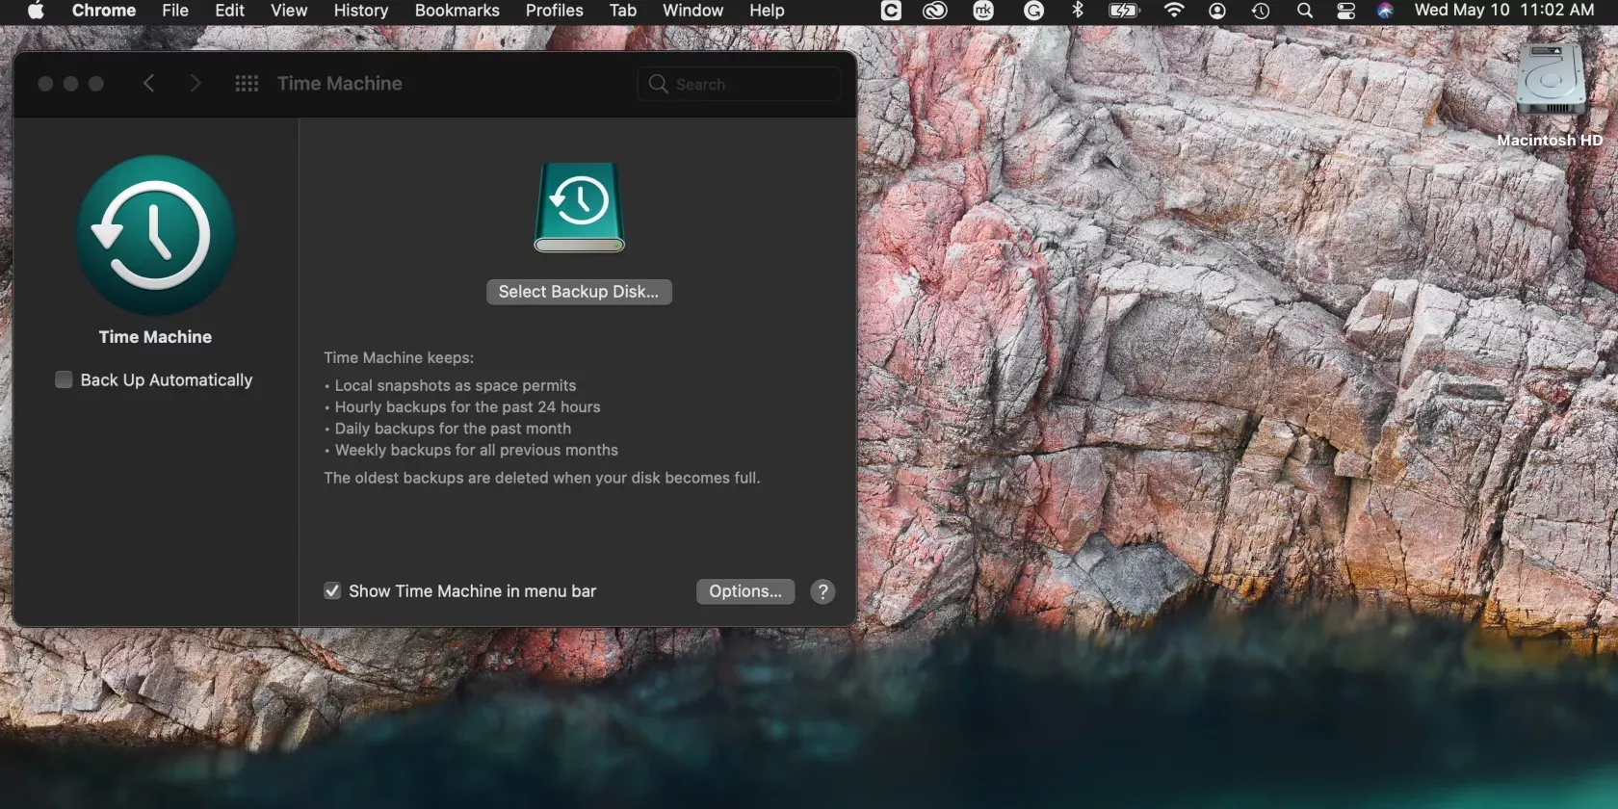The image size is (1618, 809).
Task: Go back using the left chevron
Action: [148, 84]
